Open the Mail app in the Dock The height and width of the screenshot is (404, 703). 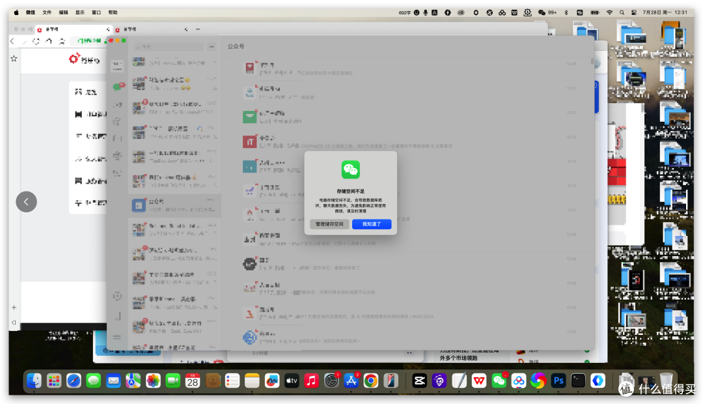tap(113, 381)
